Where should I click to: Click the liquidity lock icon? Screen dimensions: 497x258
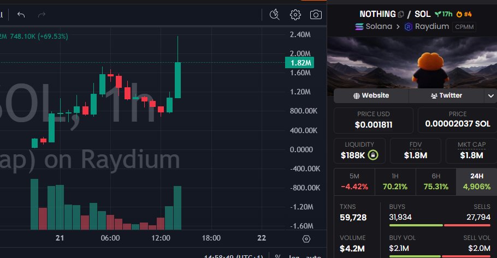point(372,155)
